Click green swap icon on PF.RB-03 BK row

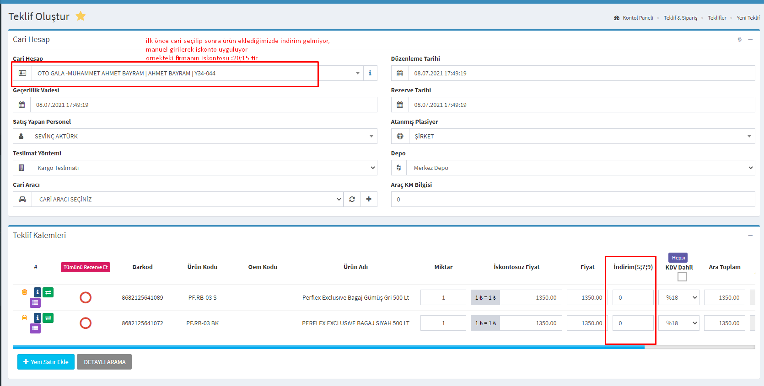pyautogui.click(x=48, y=317)
